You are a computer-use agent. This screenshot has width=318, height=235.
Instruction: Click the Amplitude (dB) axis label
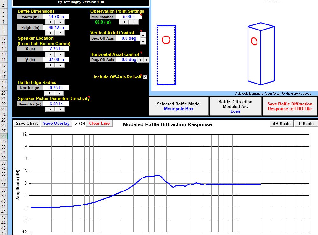coord(18,185)
